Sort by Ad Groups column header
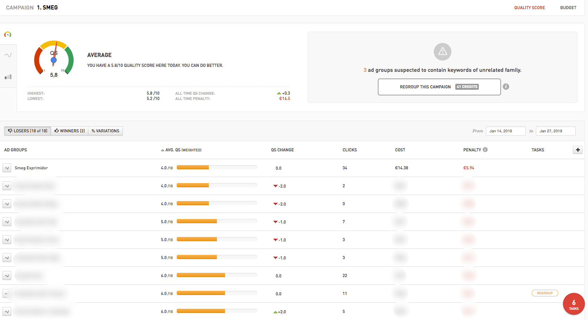The height and width of the screenshot is (320, 588). click(15, 150)
